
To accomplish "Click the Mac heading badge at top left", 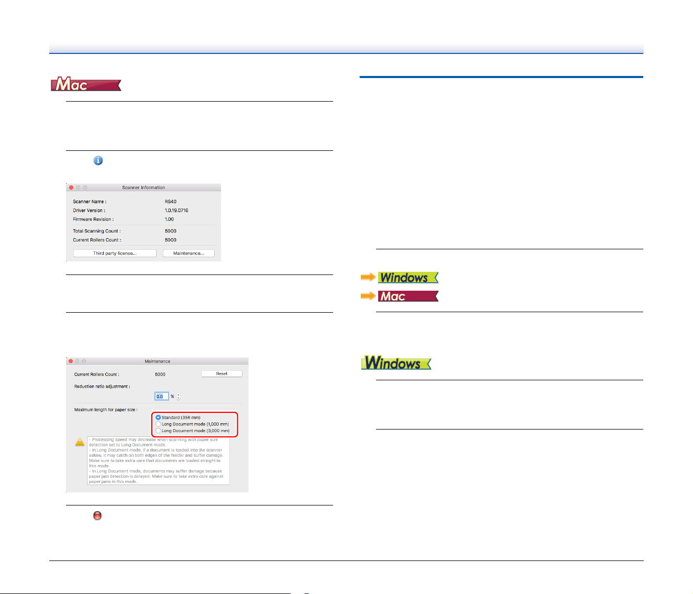I will tap(86, 84).
